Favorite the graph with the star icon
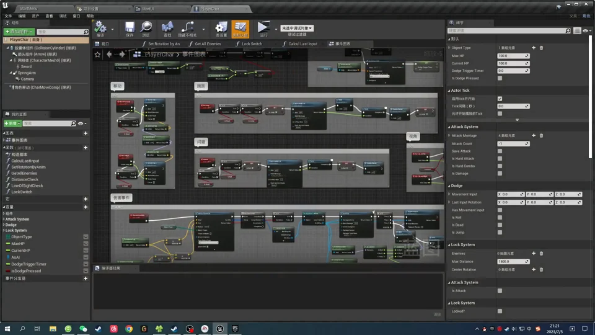This screenshot has width=595, height=335. (97, 55)
